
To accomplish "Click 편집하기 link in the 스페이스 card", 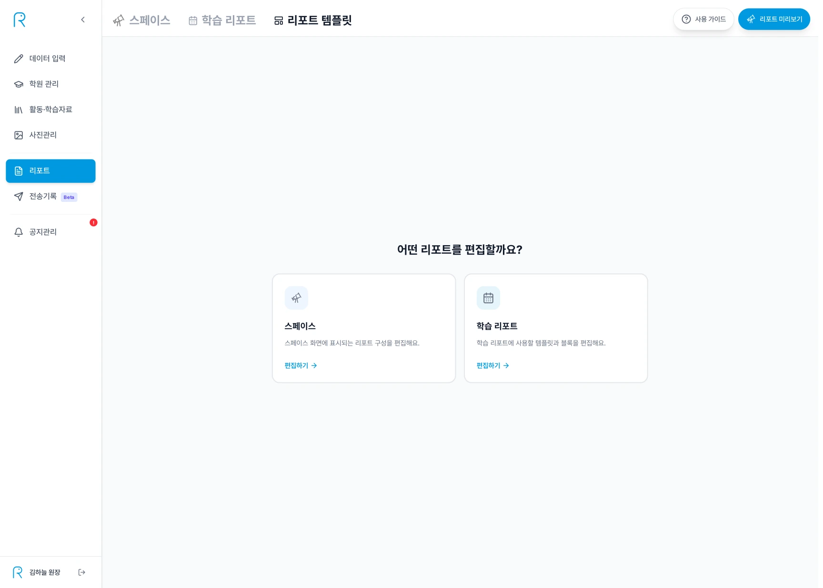I will pyautogui.click(x=301, y=366).
